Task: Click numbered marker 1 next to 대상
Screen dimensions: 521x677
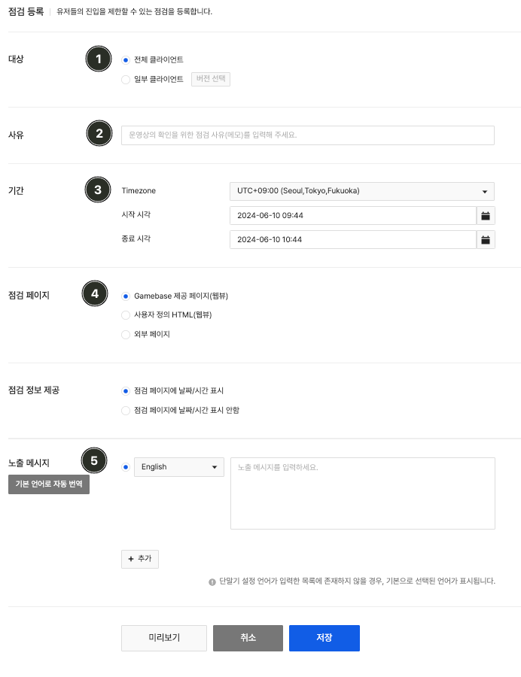Action: [x=99, y=59]
